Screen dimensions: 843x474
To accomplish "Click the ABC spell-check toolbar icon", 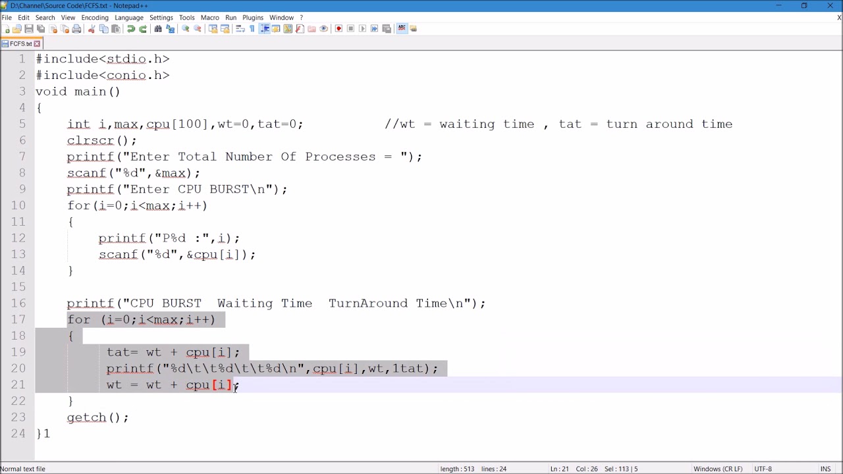I will [401, 28].
